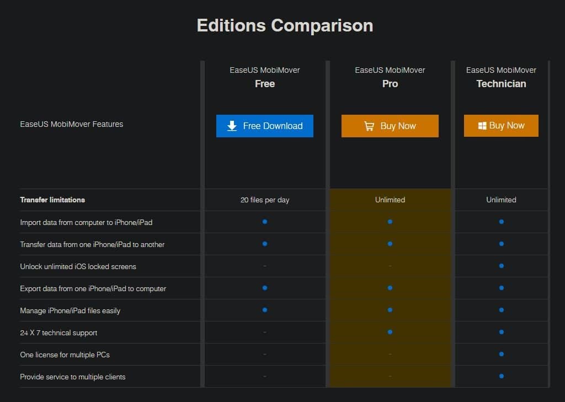Click the Free column dot for Import data row
The image size is (565, 402).
pos(265,222)
